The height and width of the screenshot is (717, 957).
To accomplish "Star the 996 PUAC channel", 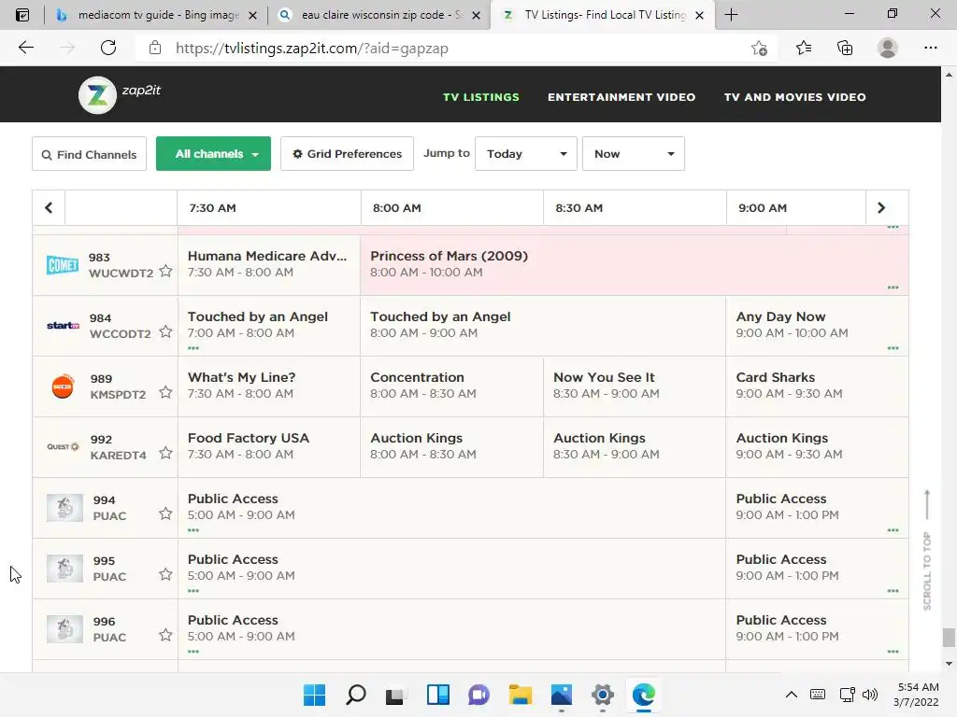I will [x=165, y=635].
